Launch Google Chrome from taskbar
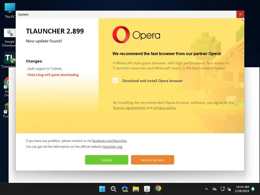 (x=158, y=188)
